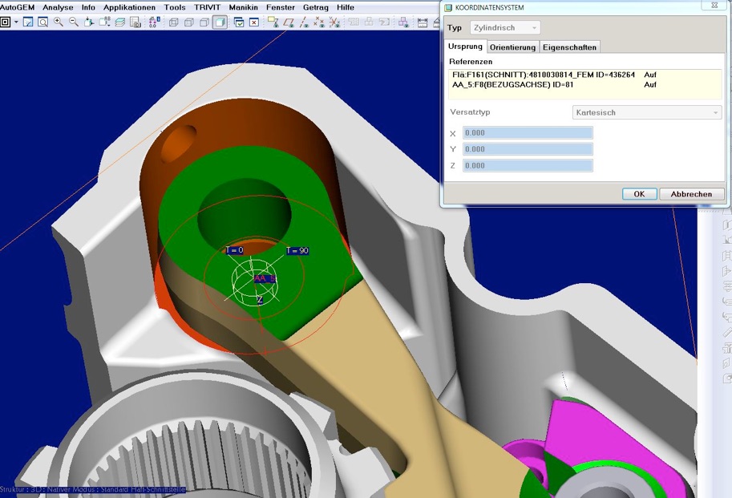
Task: Click the dotted datum tag display icon
Action: point(155,22)
